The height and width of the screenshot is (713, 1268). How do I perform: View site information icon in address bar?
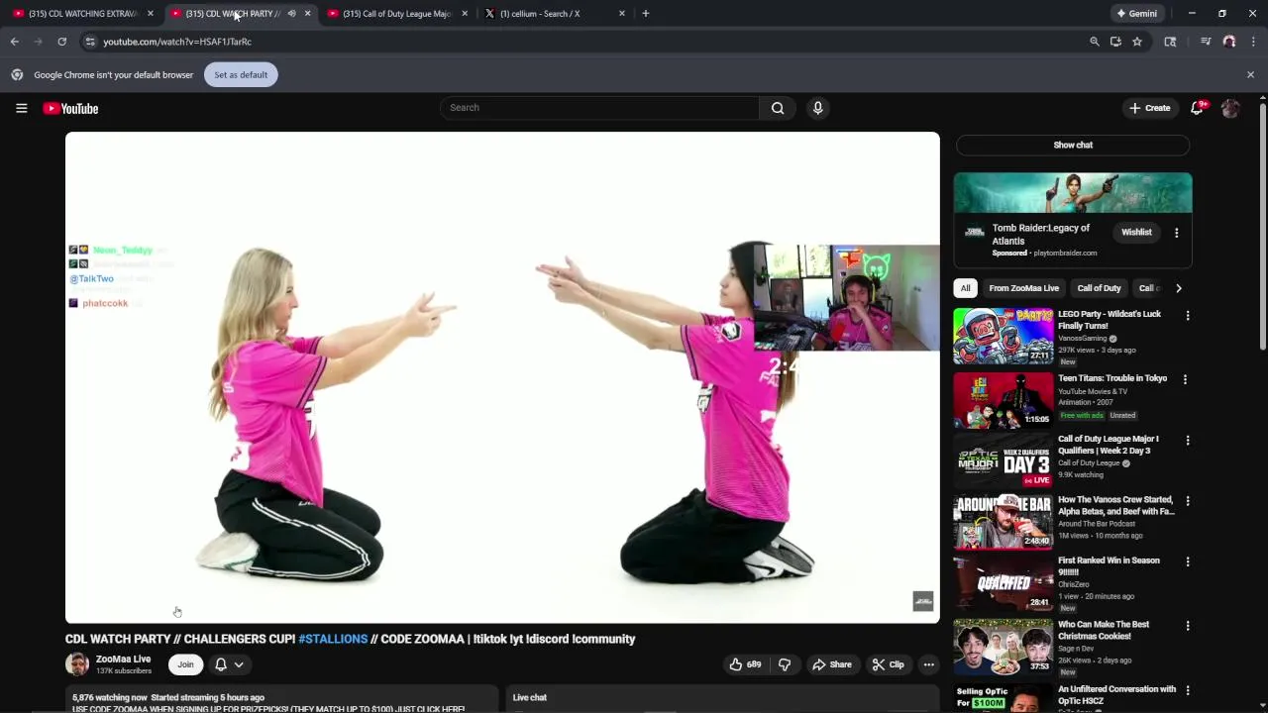click(x=89, y=42)
